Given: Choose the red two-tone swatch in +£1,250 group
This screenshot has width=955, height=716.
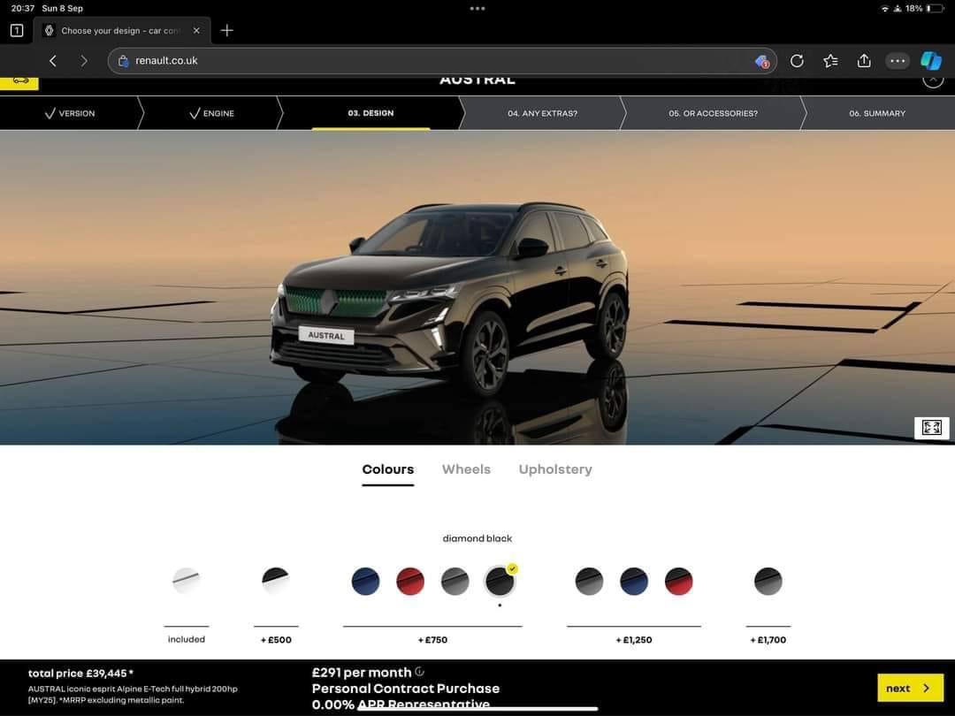Looking at the screenshot, I should pos(678,581).
